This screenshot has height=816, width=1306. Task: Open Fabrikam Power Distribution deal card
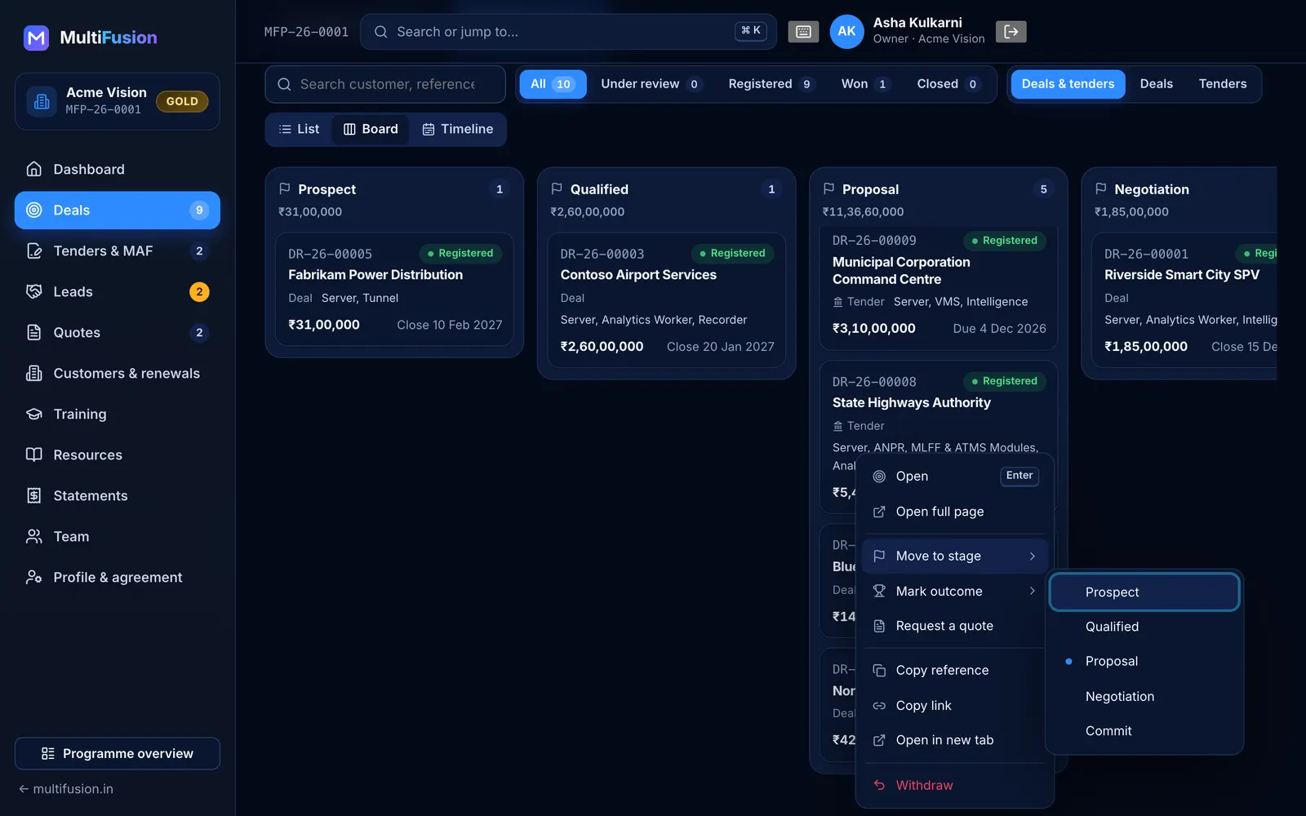(394, 290)
